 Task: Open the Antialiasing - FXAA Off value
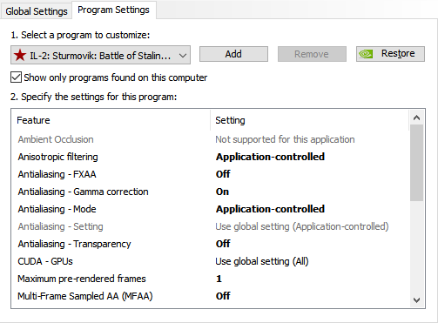pos(223,174)
